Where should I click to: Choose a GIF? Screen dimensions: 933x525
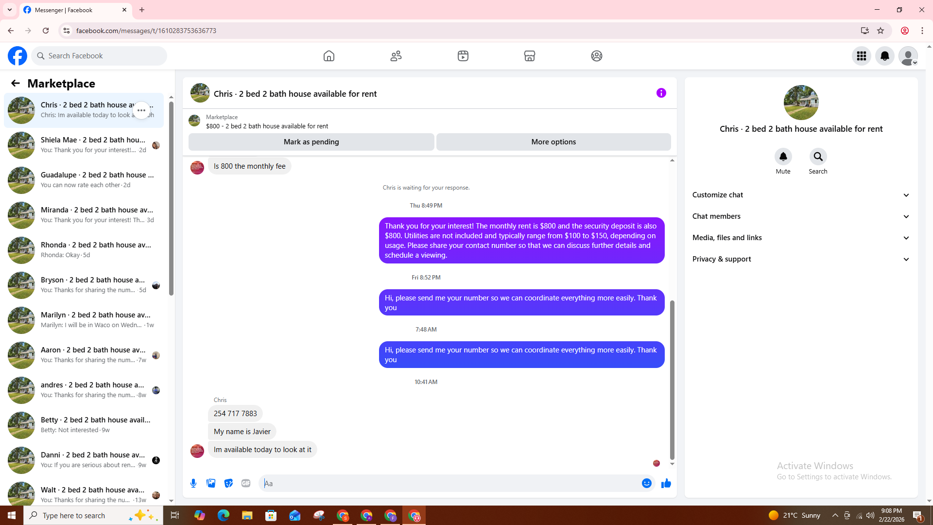pyautogui.click(x=246, y=483)
